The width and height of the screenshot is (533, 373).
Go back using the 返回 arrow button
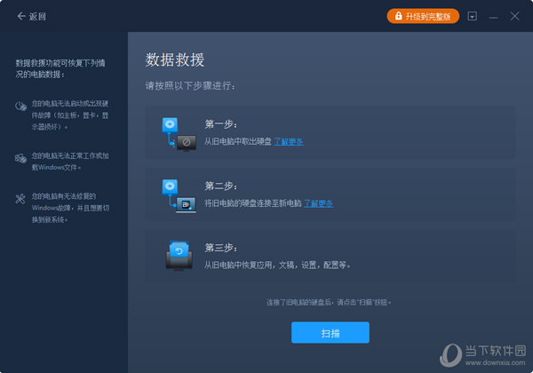click(31, 16)
